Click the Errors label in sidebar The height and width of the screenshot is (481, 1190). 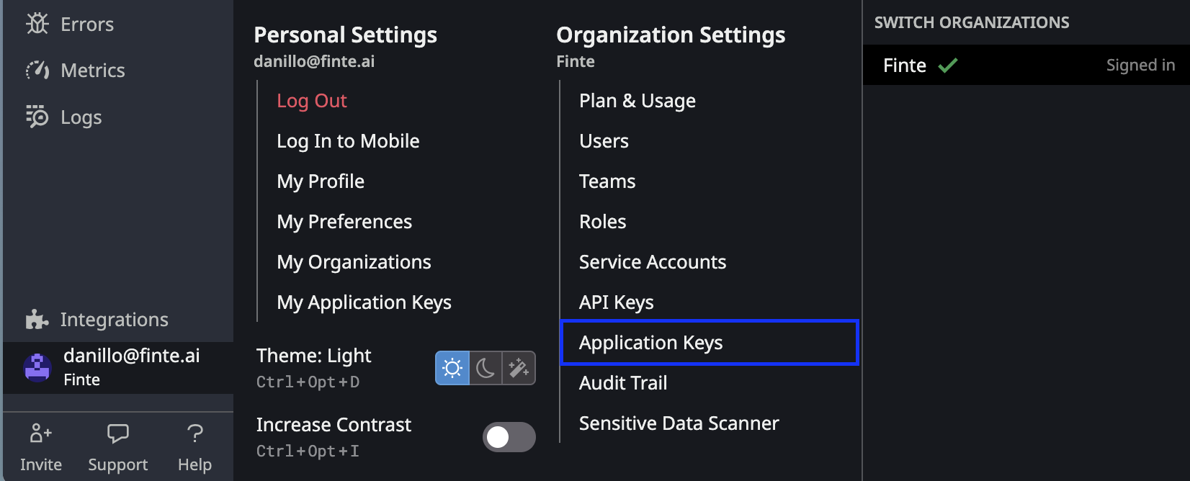tap(87, 24)
